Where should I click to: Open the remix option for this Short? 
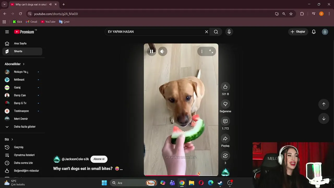tap(225, 156)
